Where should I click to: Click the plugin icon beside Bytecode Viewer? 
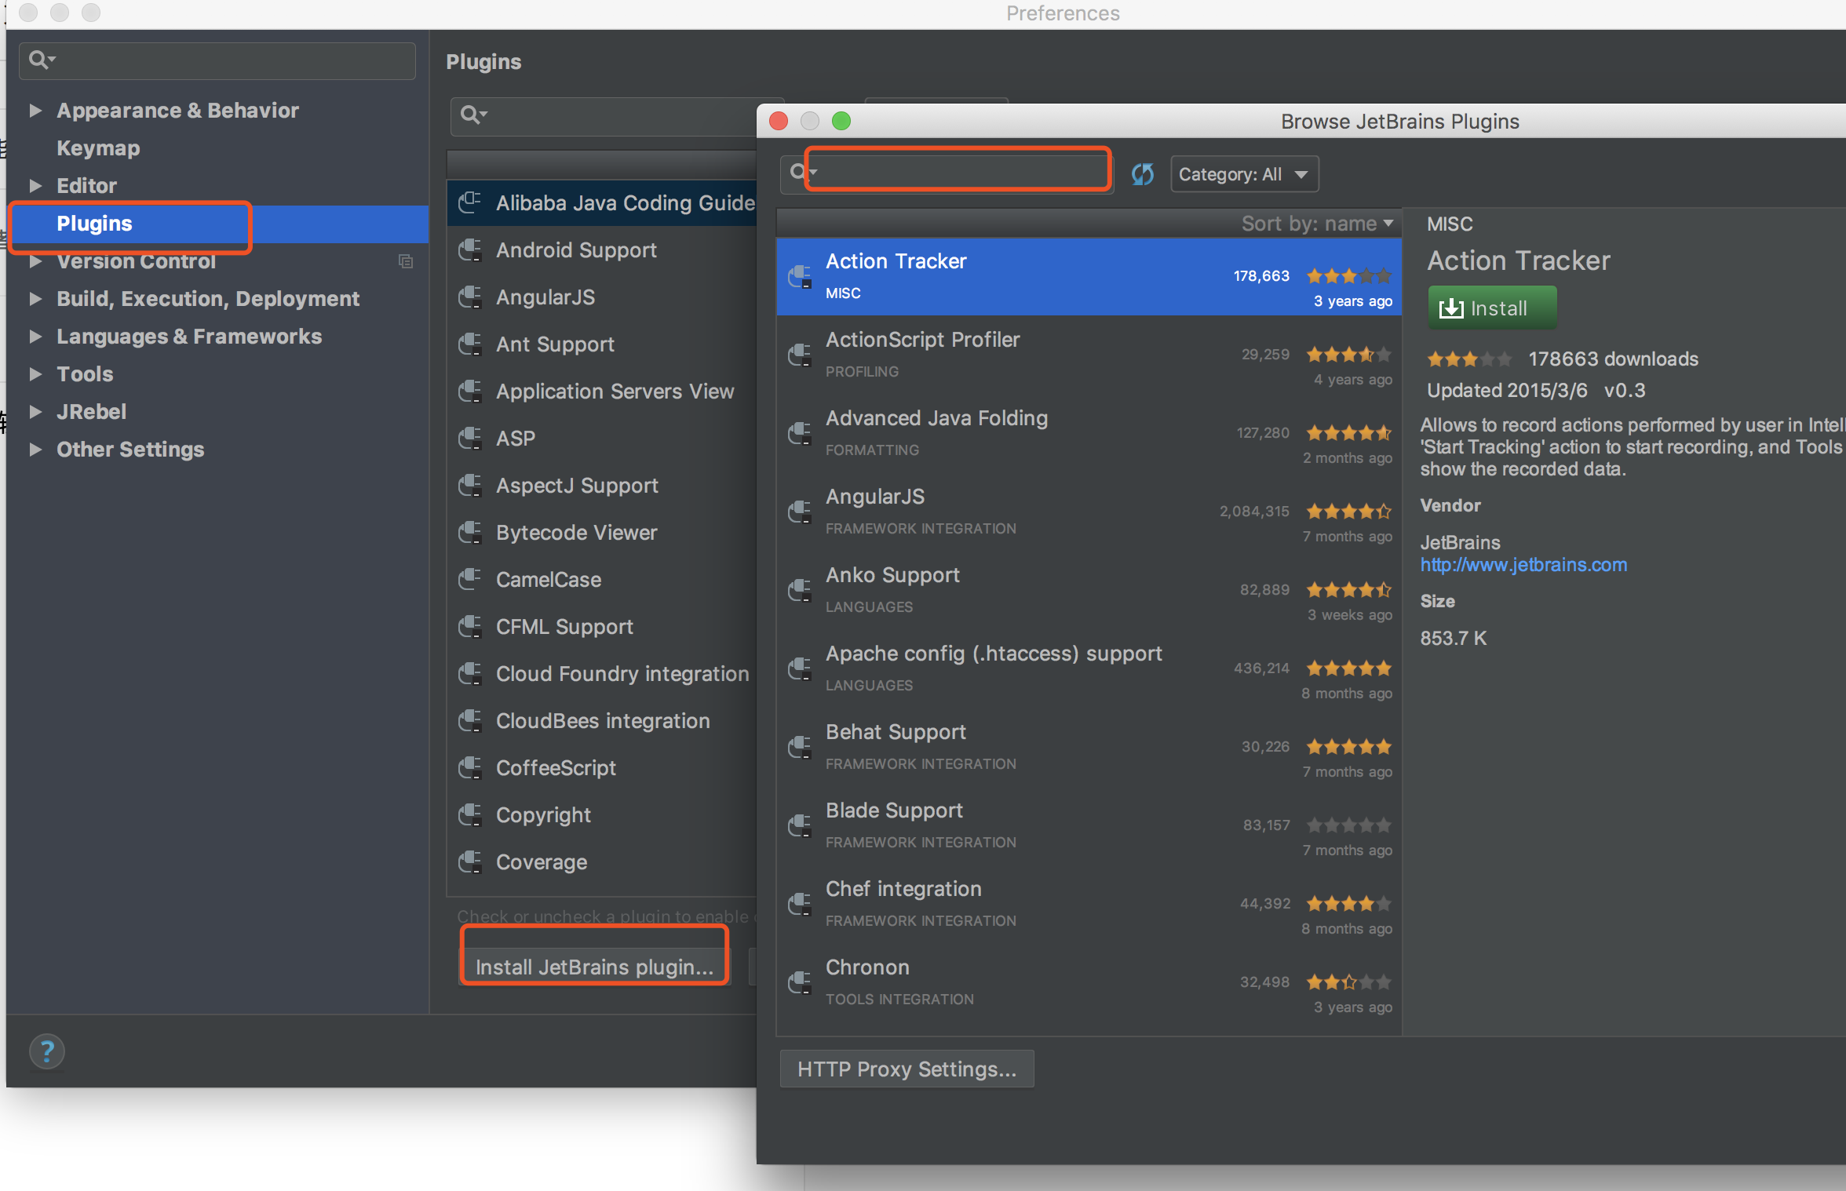470,533
